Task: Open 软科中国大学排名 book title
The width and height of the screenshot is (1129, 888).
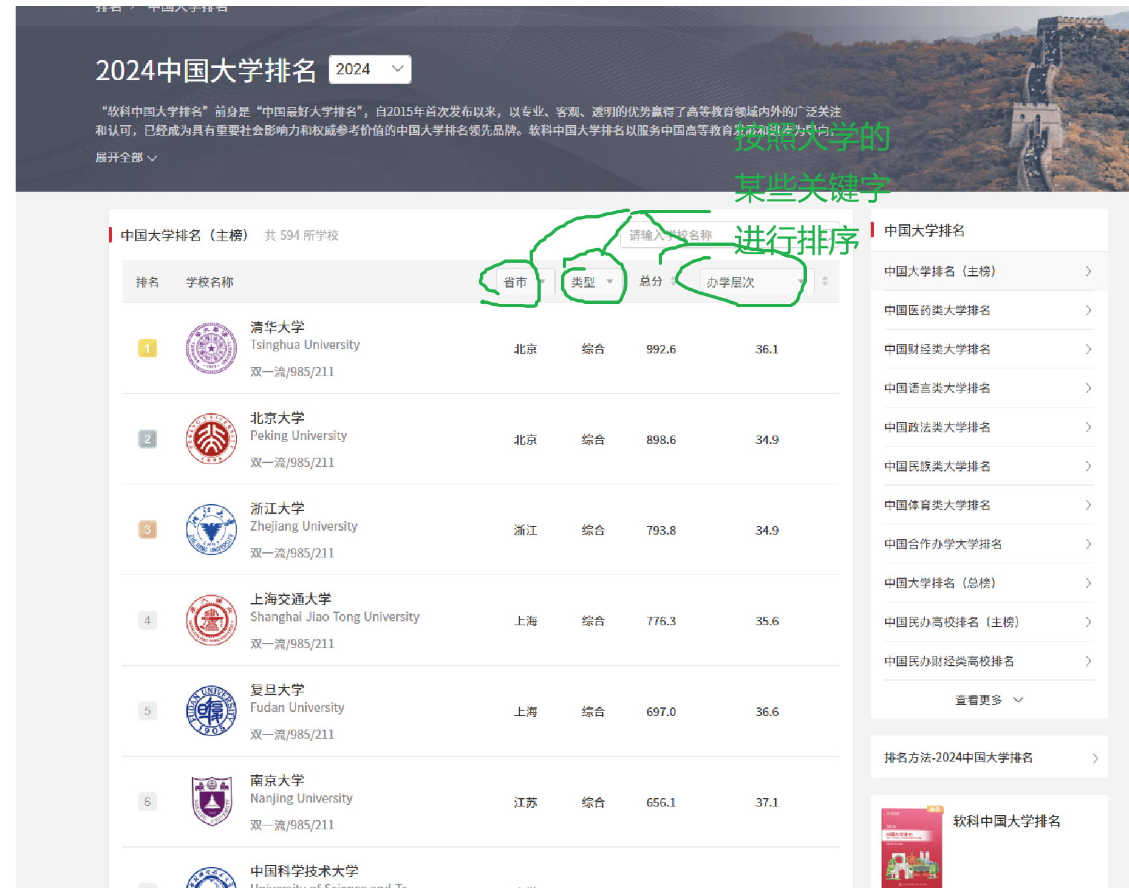Action: point(1006,821)
